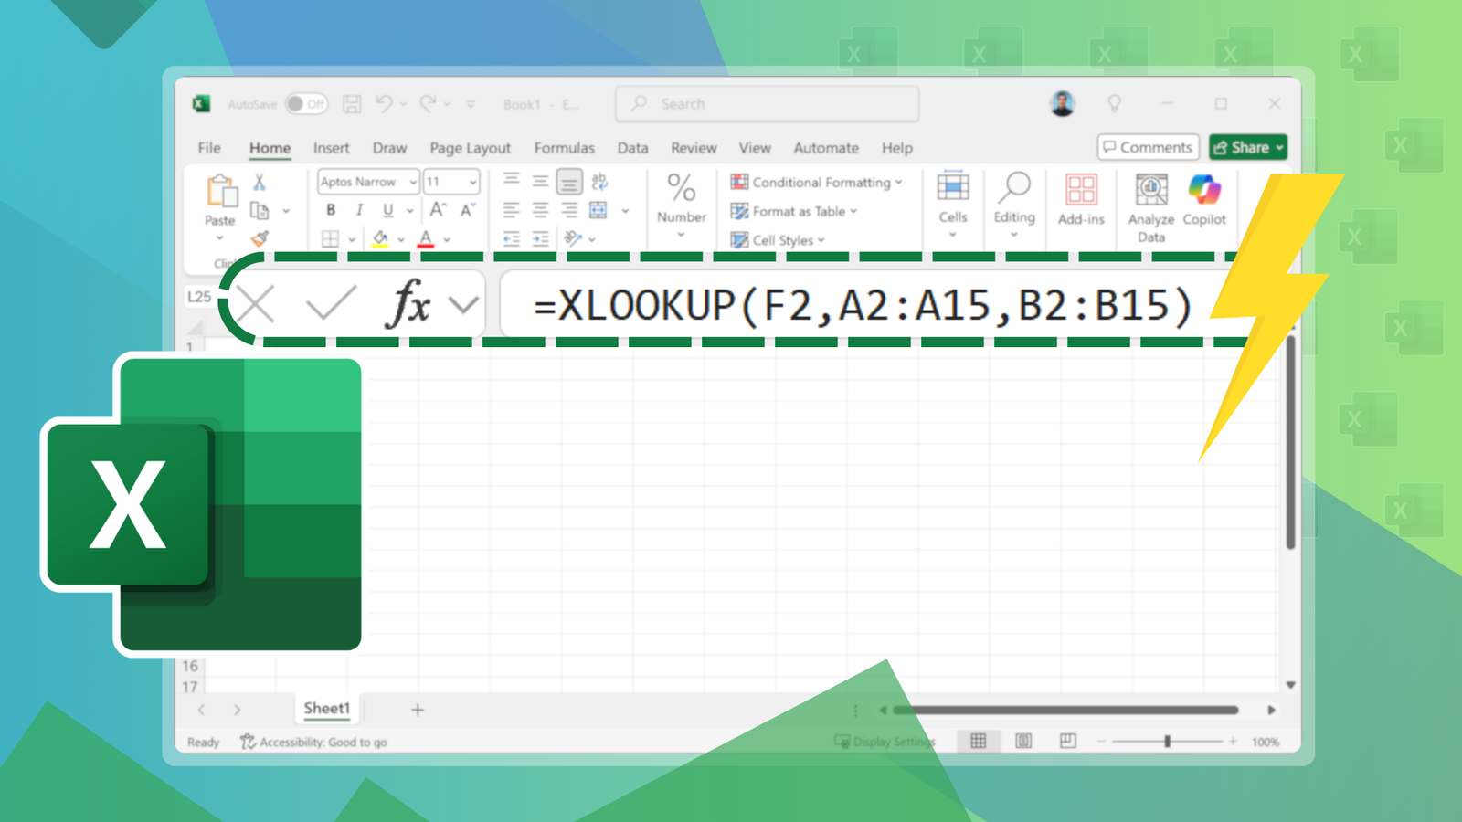
Task: Top-align the cell contents
Action: pyautogui.click(x=512, y=181)
